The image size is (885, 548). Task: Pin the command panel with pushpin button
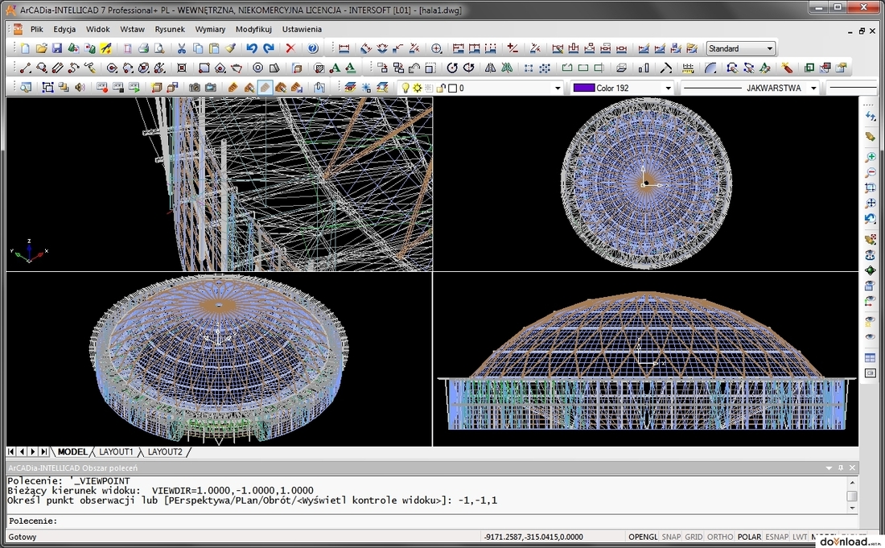coord(841,468)
